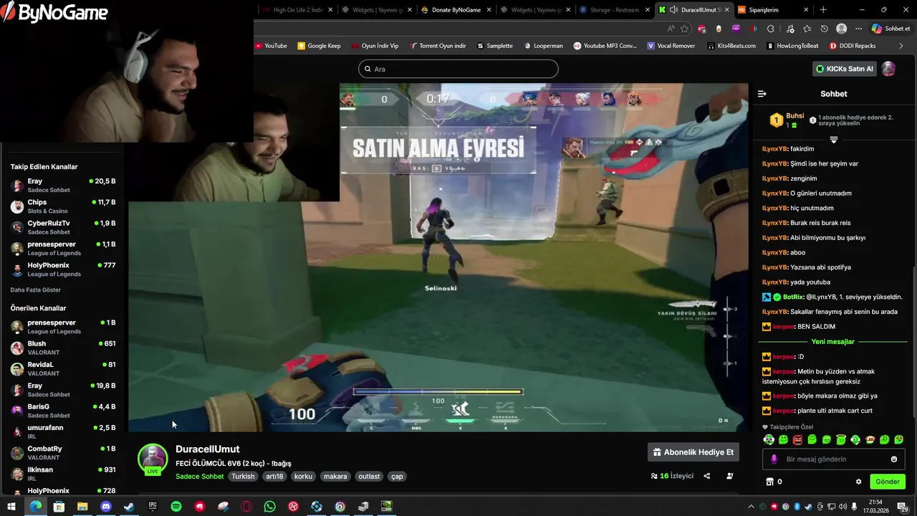Screen dimensions: 917x516
Task: Open browser Extensions puzzle icon
Action: coord(771,29)
